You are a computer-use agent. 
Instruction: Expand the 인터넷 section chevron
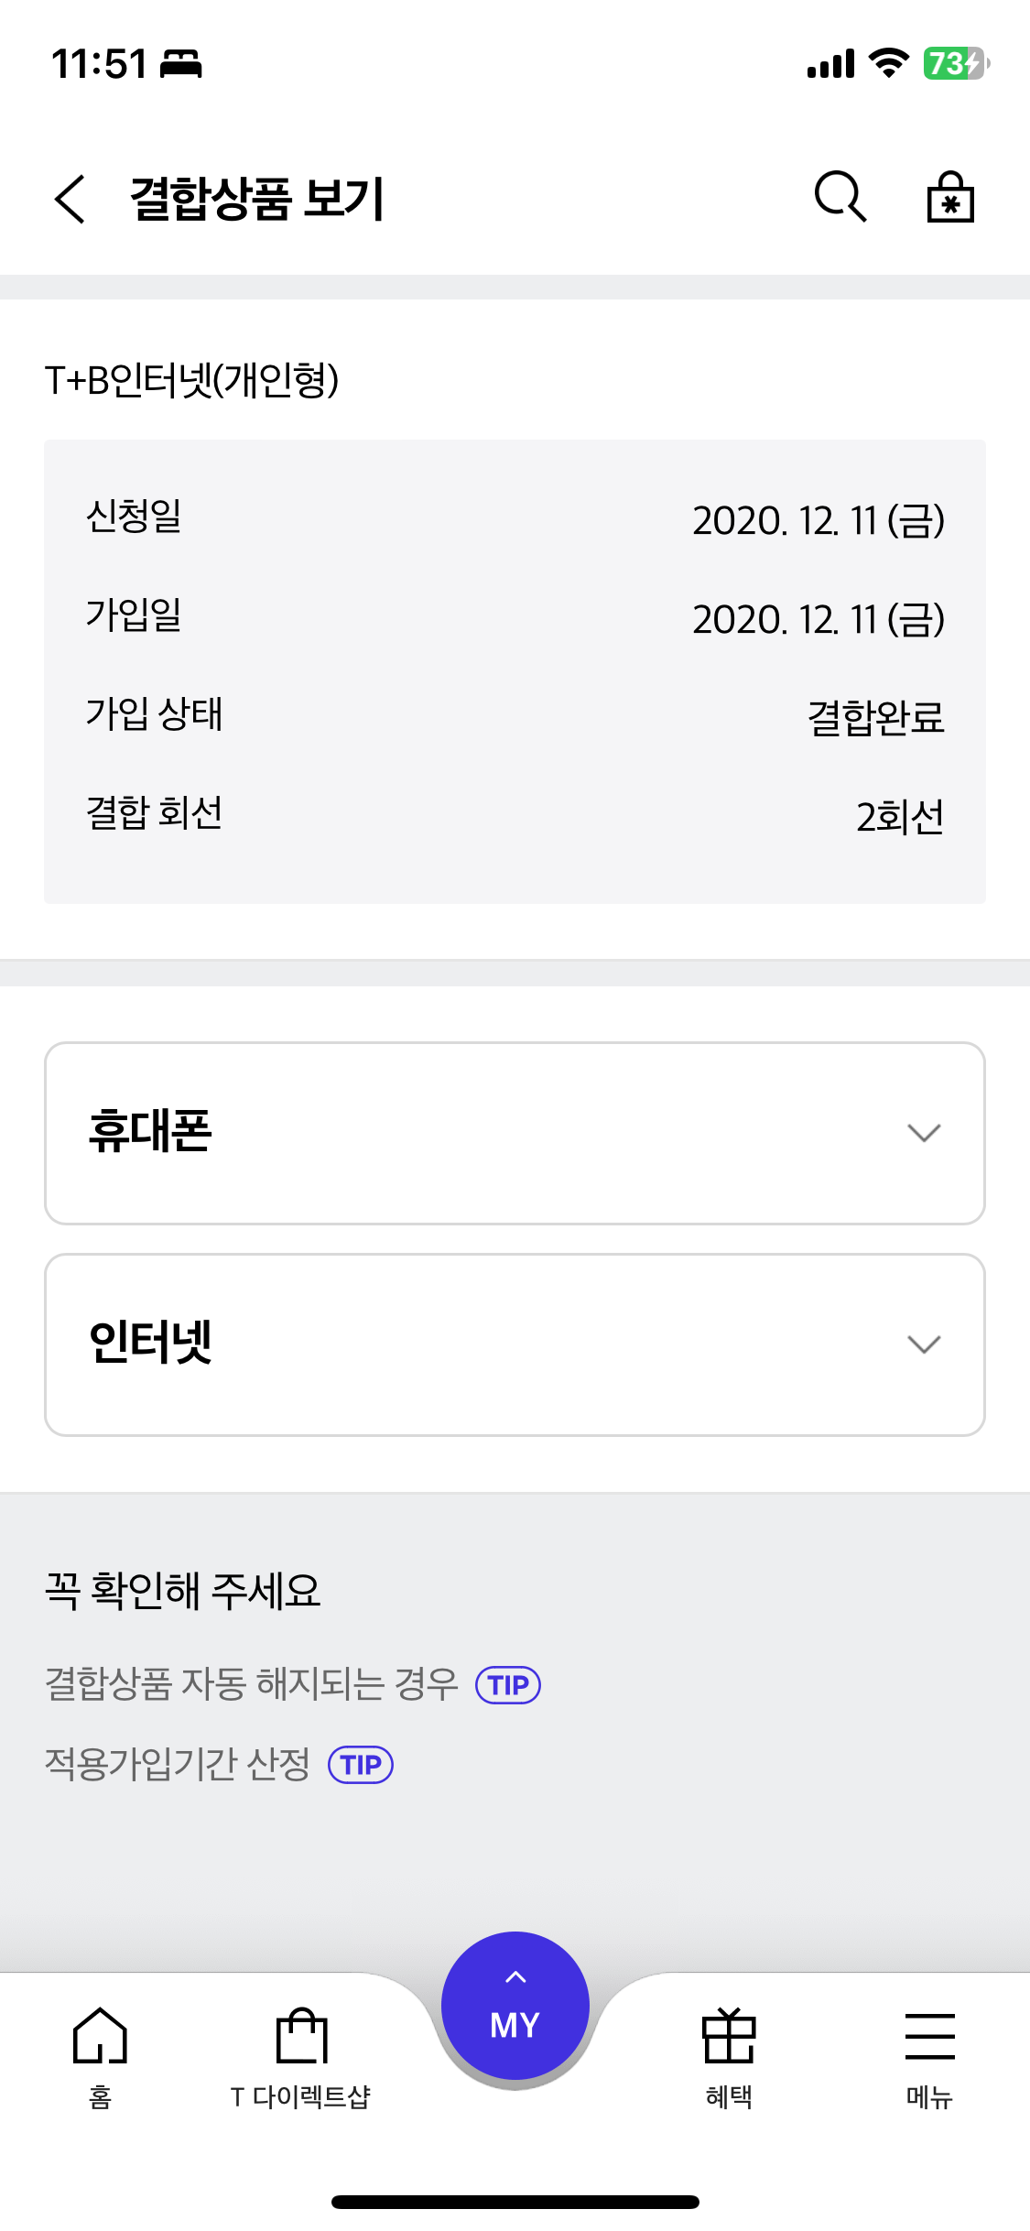click(924, 1344)
